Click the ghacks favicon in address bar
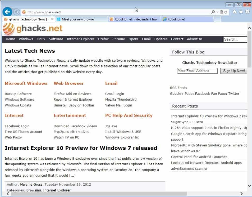 point(24,12)
